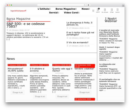Click Leggi di più under Vendere volatilità
The height and width of the screenshot is (110, 130).
(84, 92)
